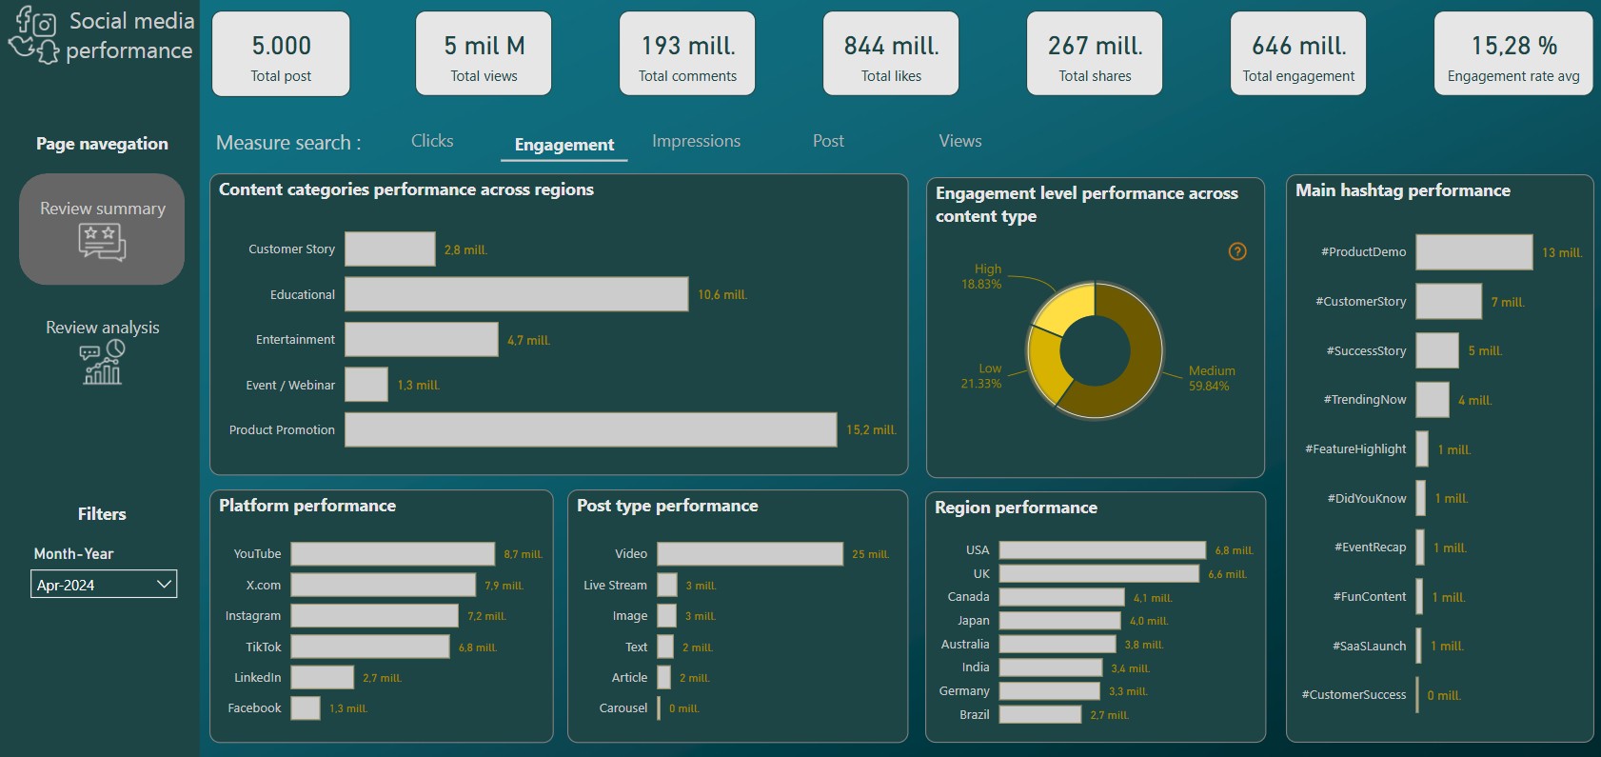Image resolution: width=1601 pixels, height=757 pixels.
Task: Open the Month-Year dropdown chevron
Action: click(x=164, y=584)
